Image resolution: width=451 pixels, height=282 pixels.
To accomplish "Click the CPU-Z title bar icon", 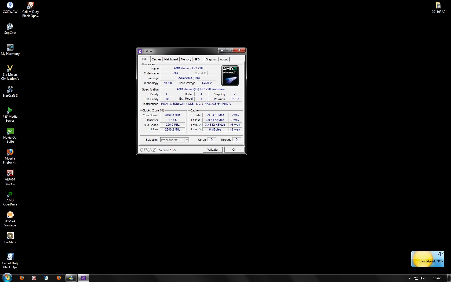I will pos(140,51).
